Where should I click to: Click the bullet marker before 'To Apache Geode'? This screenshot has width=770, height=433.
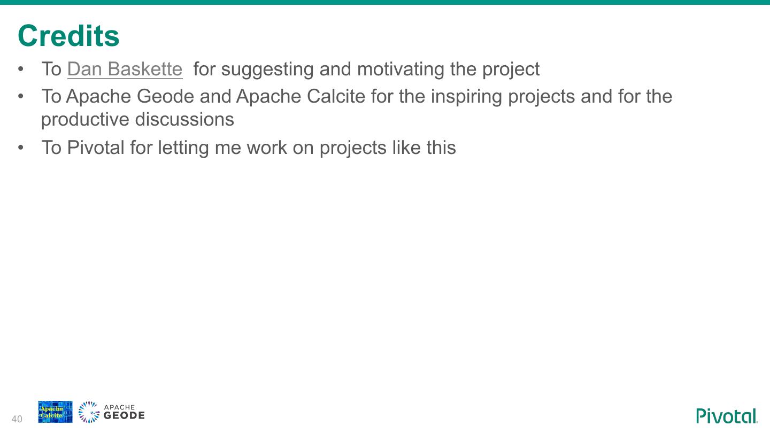(21, 97)
